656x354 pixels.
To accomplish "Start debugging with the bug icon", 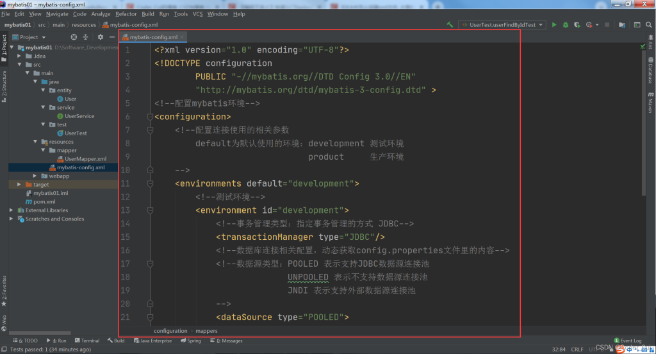I will coord(566,25).
